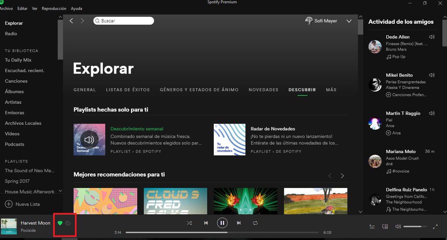Viewport: 447px width, 240px height.
Task: Open the Harvest Moon song title
Action: pos(35,223)
